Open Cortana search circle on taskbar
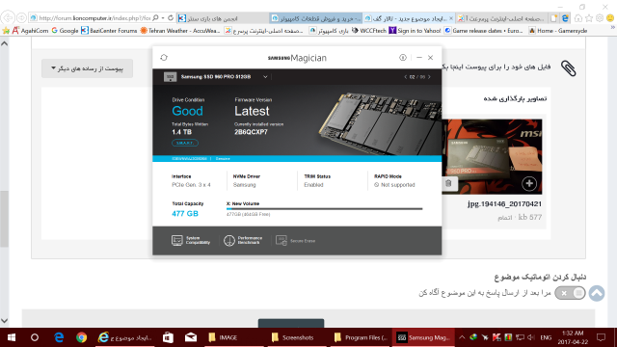The image size is (617, 347). tap(35, 337)
